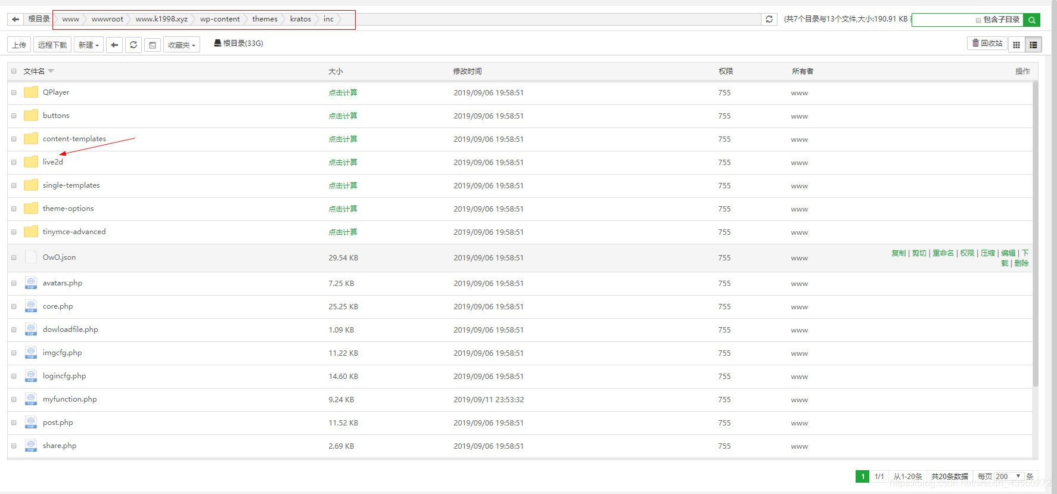Click the file list vertical scrollbar
This screenshot has width=1057, height=494.
[x=1036, y=234]
